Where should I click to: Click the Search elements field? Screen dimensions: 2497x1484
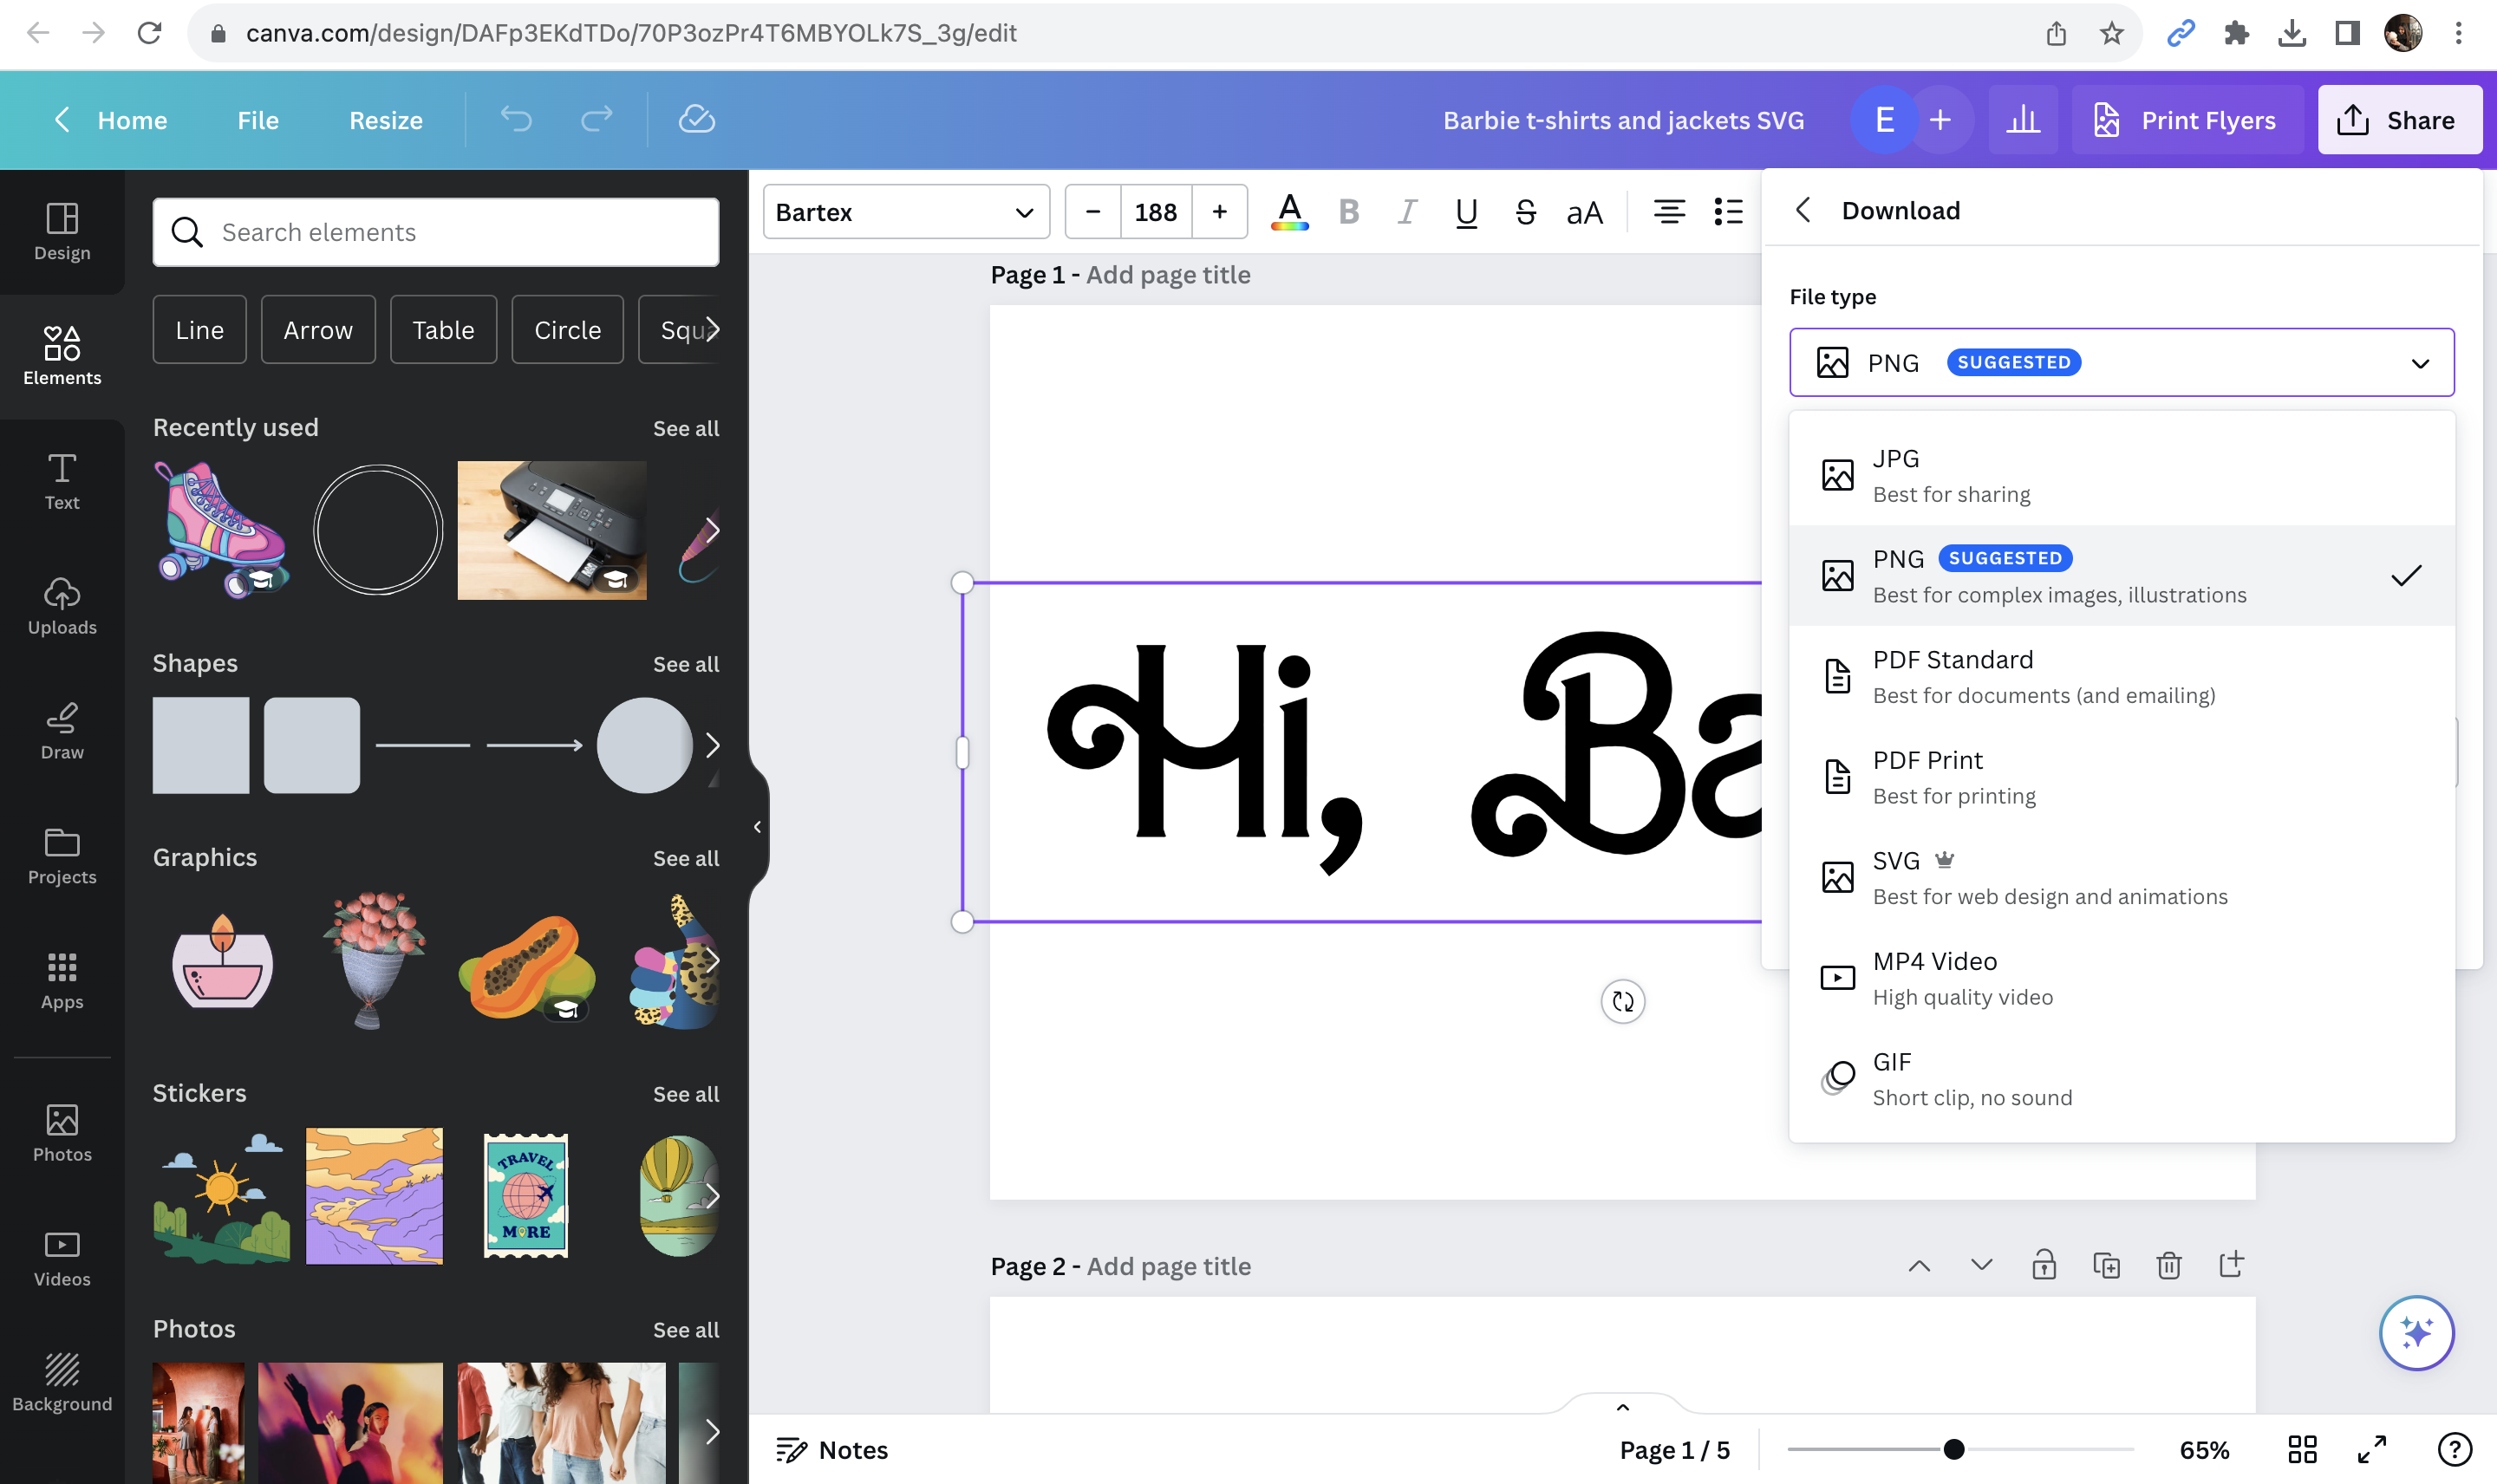click(436, 232)
